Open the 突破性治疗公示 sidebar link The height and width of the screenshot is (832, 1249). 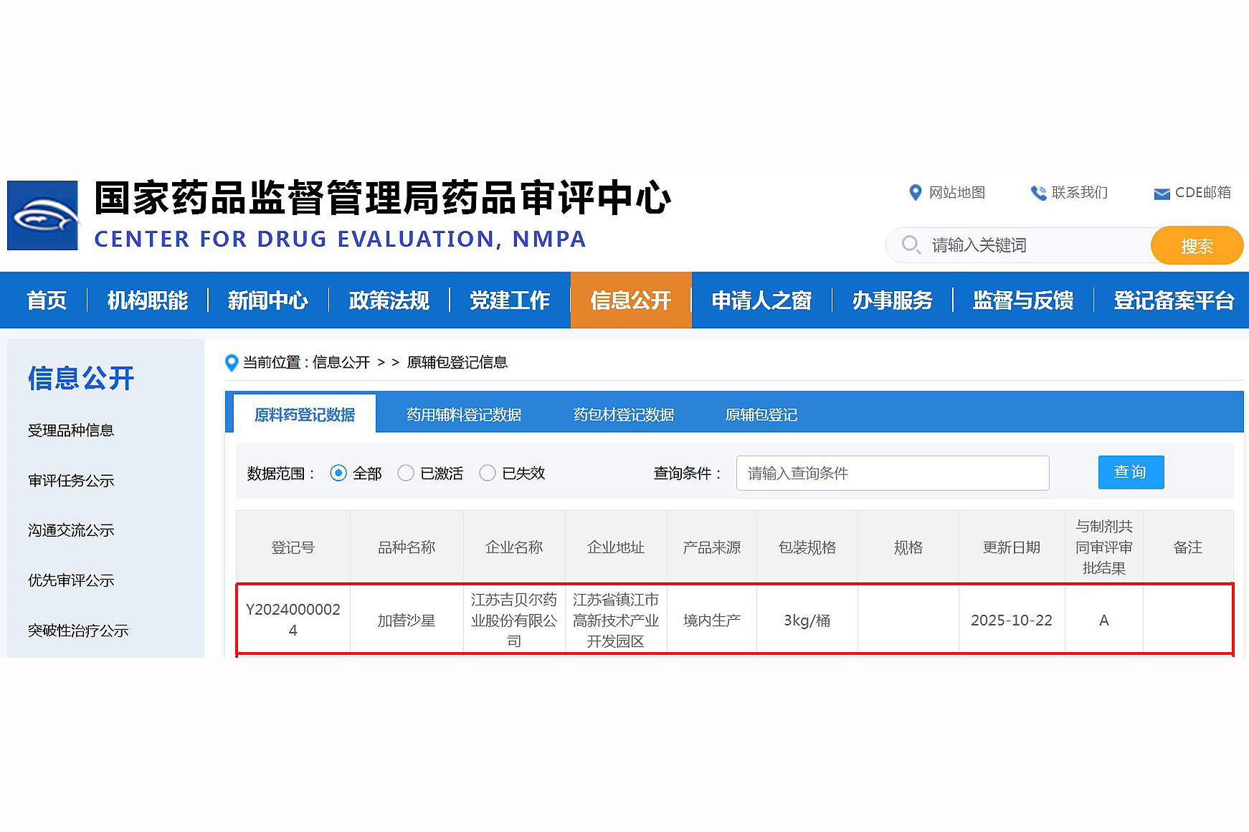(x=79, y=631)
